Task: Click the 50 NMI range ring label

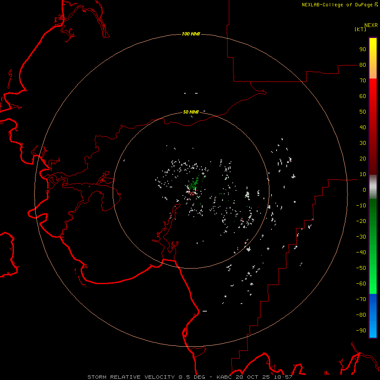Action: point(191,112)
